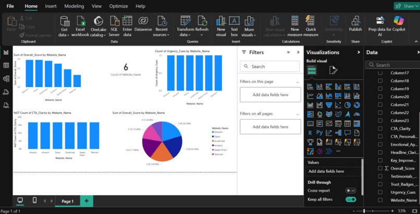Select the treemap visualization
The width and height of the screenshot is (420, 214).
click(x=311, y=114)
